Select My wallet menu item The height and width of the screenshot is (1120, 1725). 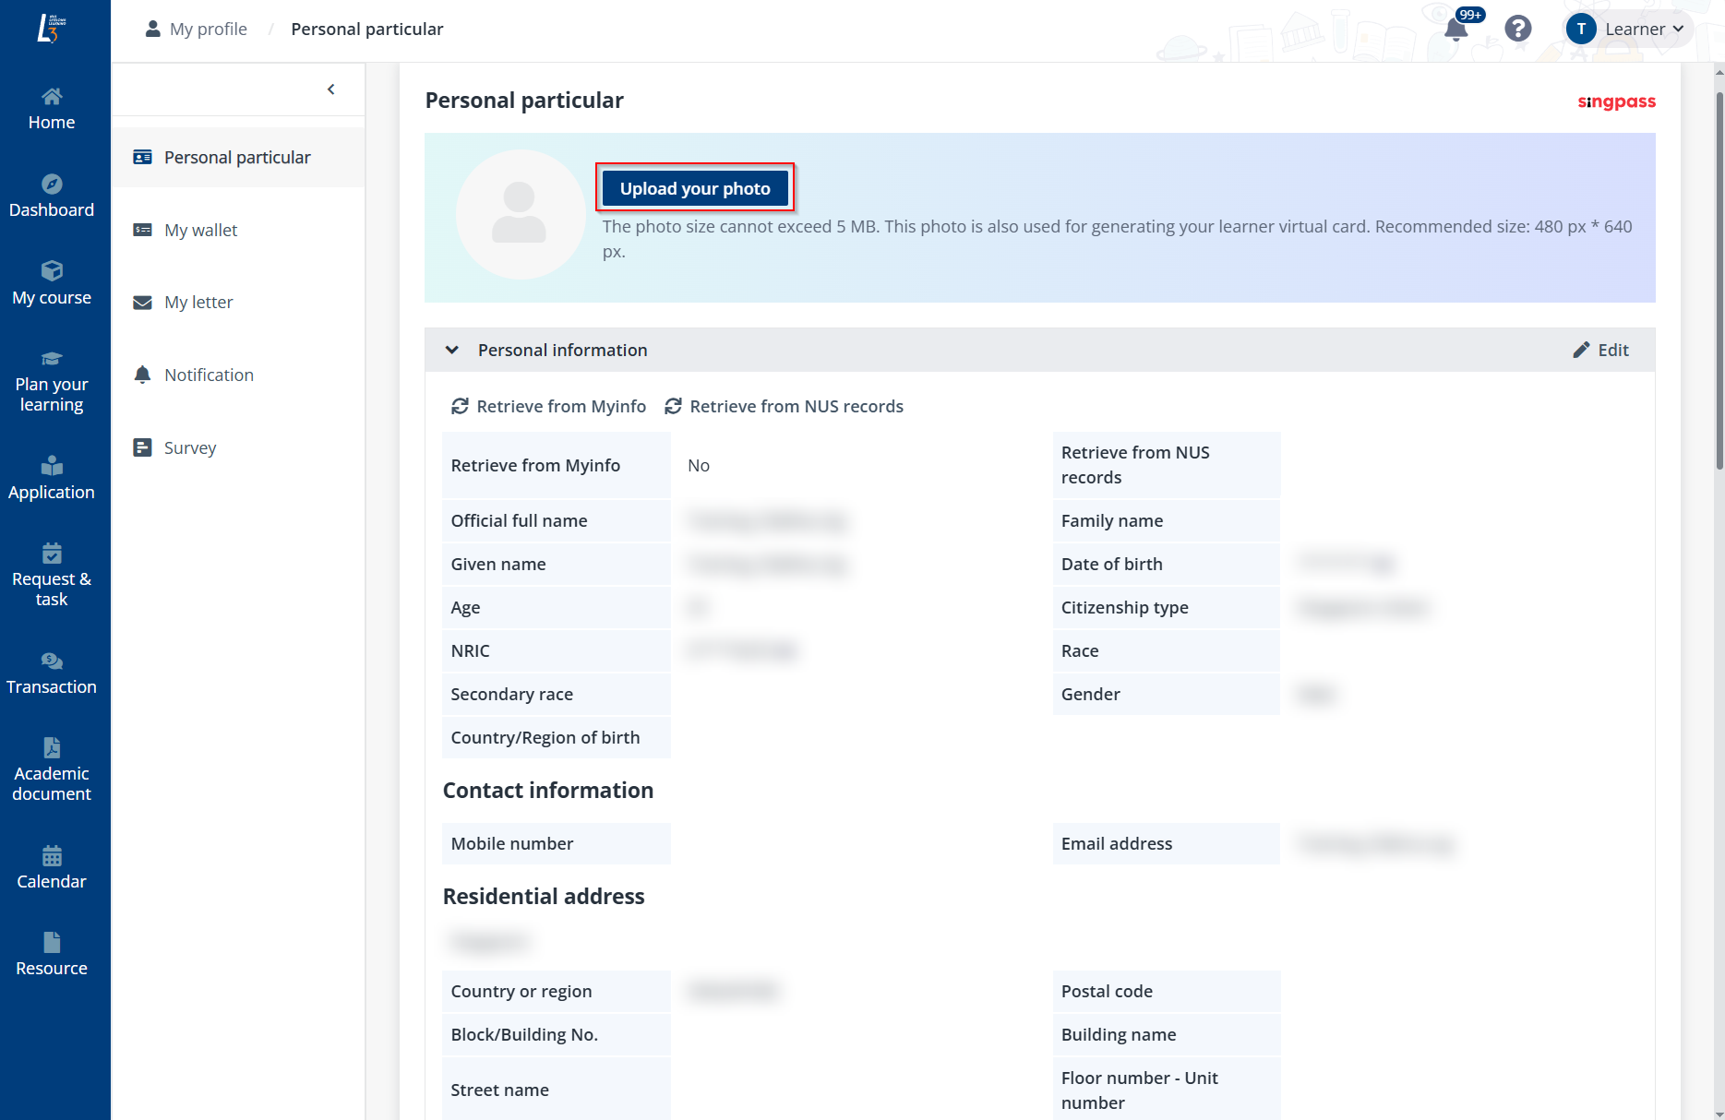tap(238, 230)
